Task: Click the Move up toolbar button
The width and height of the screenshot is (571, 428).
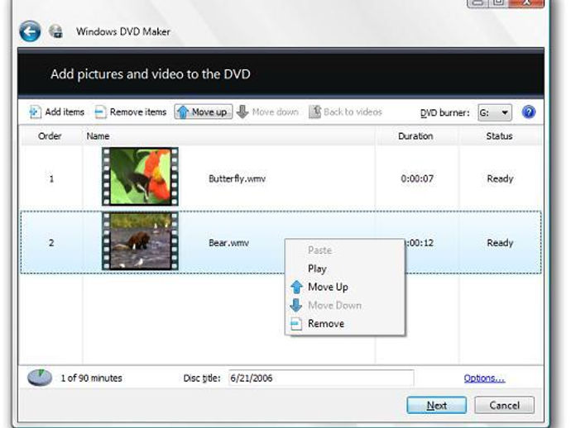Action: (204, 112)
